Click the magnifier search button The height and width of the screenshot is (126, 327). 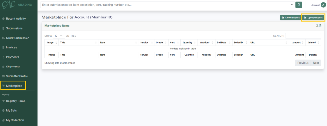[x=299, y=5]
